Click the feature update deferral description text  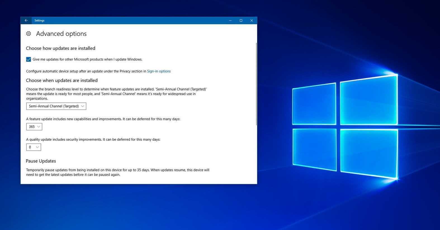[x=103, y=119]
